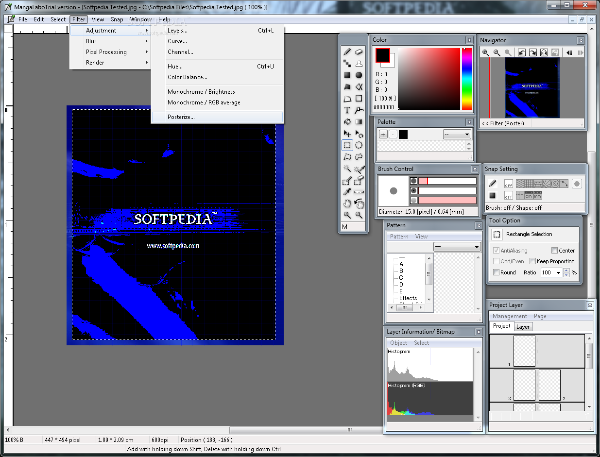Choose Color Balance from the menu
600x457 pixels.
pyautogui.click(x=217, y=77)
